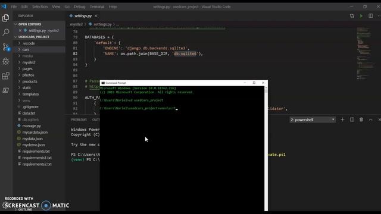381x214 pixels.
Task: Split the editor to the right
Action: pyautogui.click(x=370, y=16)
